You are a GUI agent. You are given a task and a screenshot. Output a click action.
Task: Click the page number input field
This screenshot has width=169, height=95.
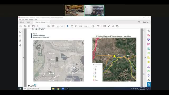click(x=58, y=26)
